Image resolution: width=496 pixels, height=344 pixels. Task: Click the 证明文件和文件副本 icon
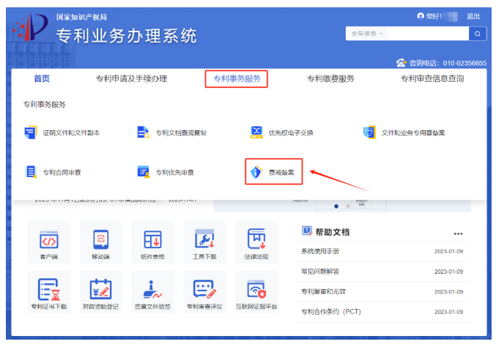click(31, 132)
